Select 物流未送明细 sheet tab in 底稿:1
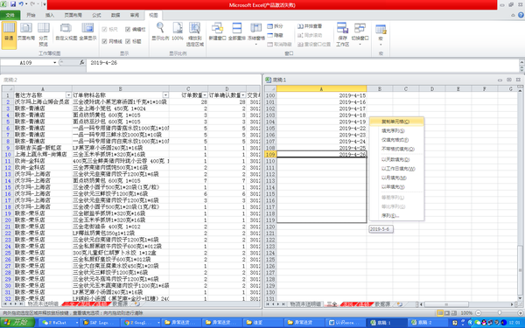525x328 pixels. click(305, 304)
